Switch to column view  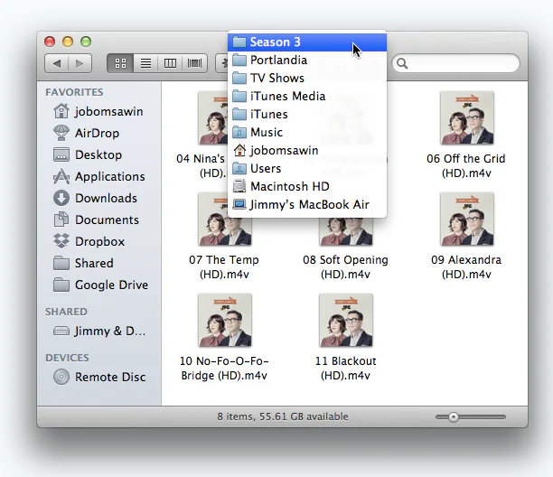[170, 63]
